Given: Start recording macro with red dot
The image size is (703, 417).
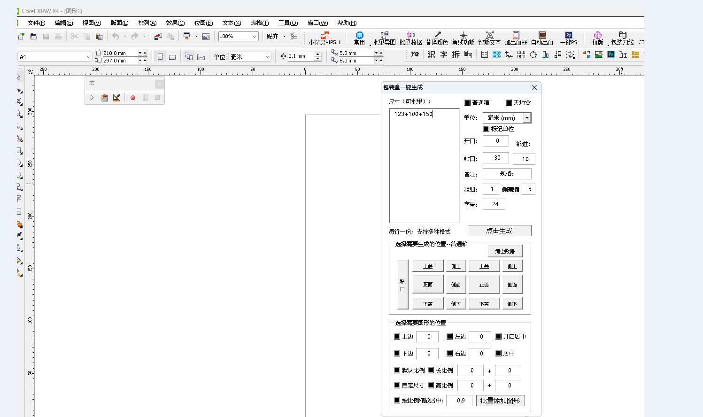Looking at the screenshot, I should click(133, 98).
